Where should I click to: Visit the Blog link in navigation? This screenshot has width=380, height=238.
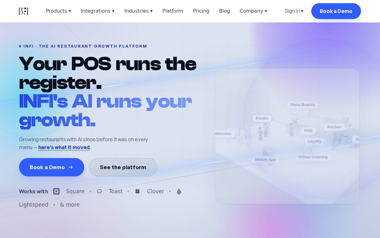(225, 11)
